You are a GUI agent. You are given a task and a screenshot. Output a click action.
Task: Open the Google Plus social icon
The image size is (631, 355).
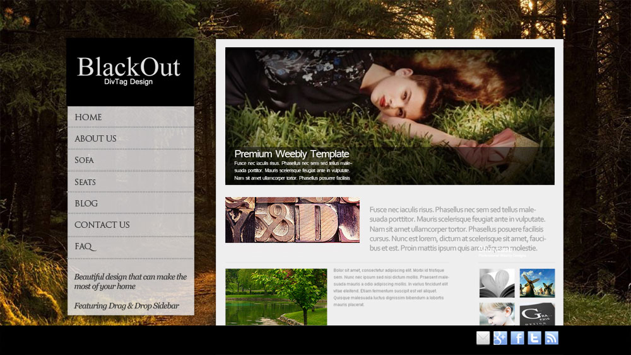coord(500,338)
